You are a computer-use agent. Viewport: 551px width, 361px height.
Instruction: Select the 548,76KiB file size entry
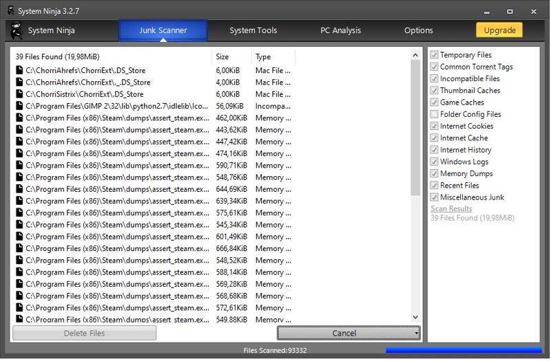[x=231, y=177]
